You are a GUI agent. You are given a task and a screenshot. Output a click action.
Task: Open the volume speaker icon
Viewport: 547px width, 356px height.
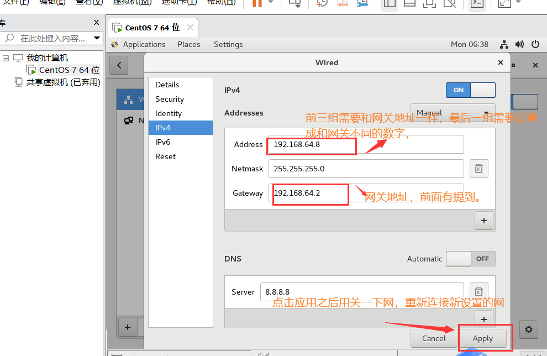point(520,44)
